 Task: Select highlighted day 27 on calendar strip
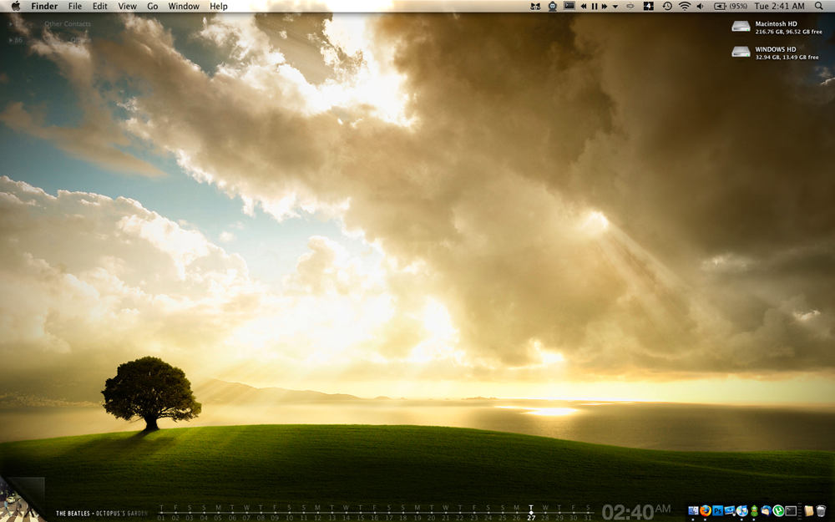point(531,514)
